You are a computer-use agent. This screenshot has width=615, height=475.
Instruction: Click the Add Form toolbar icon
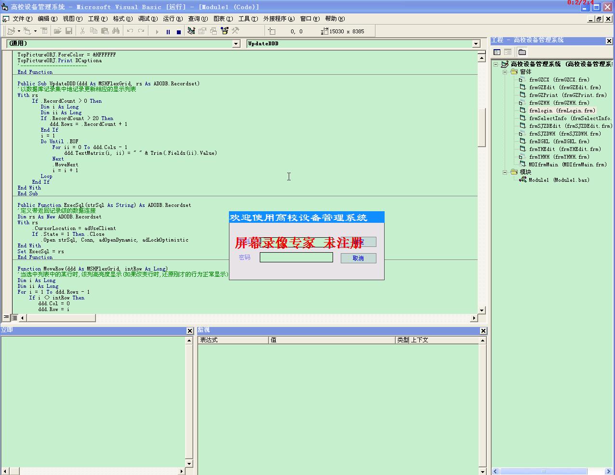[x=27, y=31]
